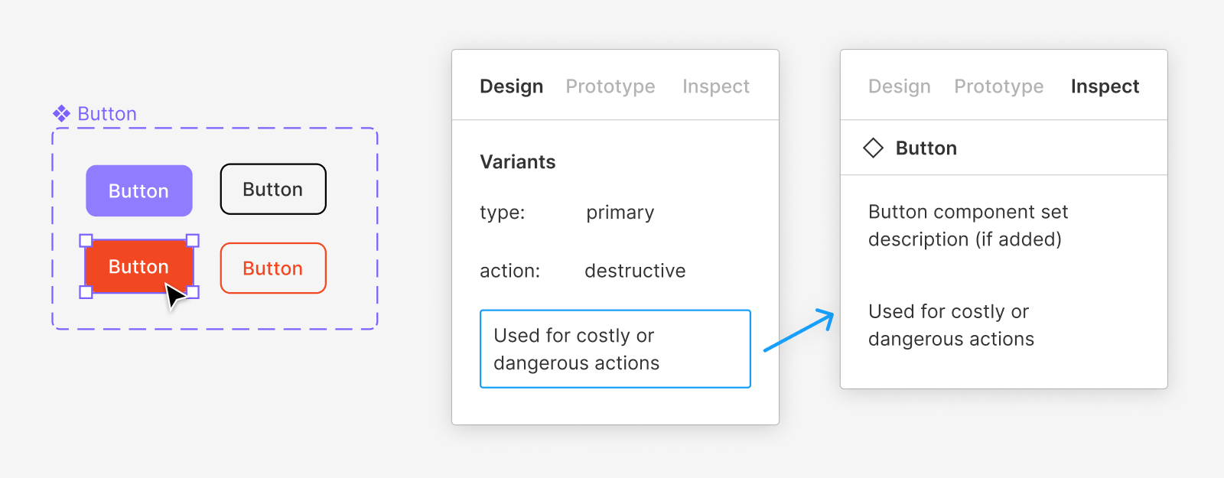Open Prototype tab in the Button inspect panel

(x=998, y=86)
